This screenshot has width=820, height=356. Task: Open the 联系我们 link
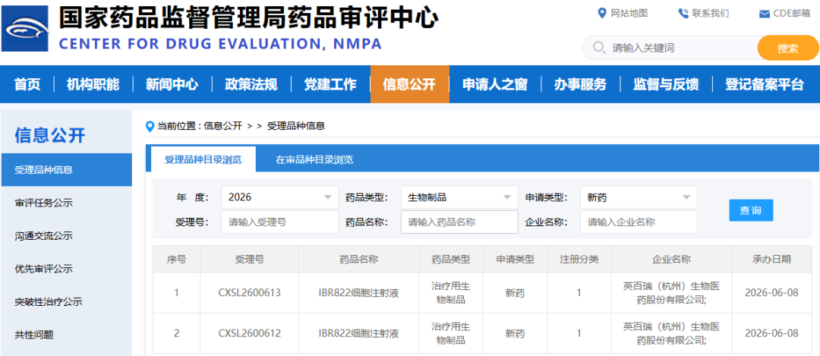point(710,14)
